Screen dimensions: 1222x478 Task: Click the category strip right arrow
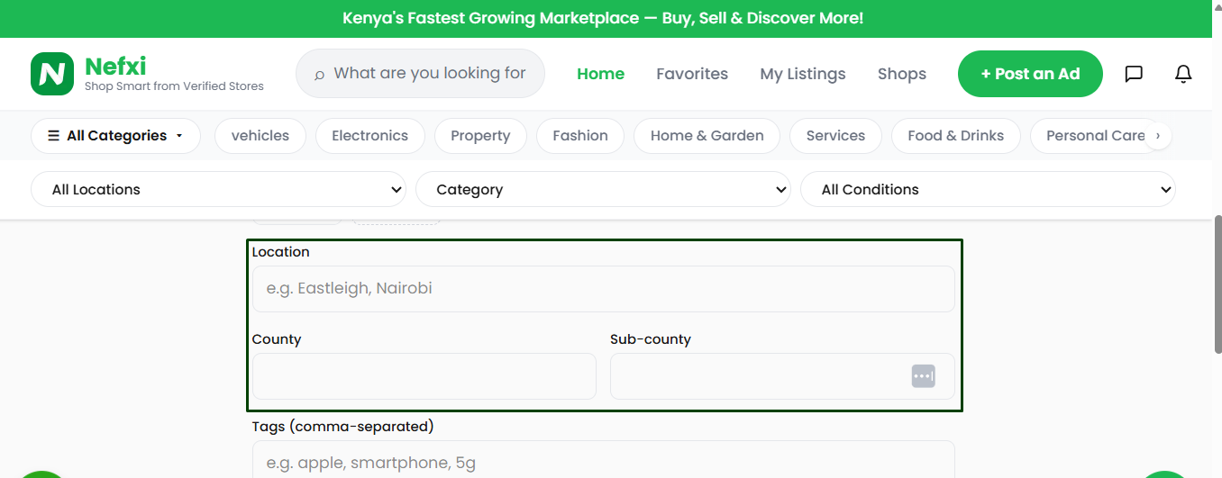click(1158, 136)
